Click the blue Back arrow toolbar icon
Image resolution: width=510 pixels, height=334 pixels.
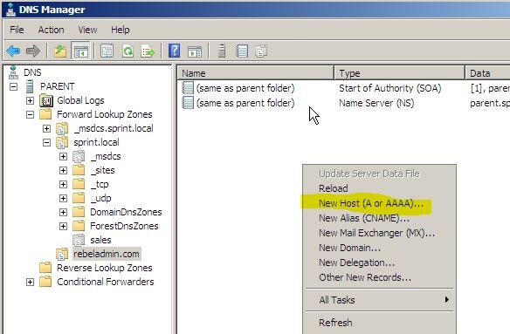click(x=13, y=51)
